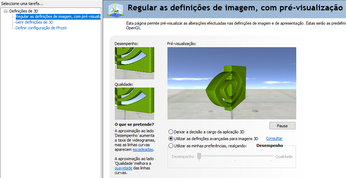Select Utilizar as minhas preferências option
346x178 pixels.
coord(208,145)
